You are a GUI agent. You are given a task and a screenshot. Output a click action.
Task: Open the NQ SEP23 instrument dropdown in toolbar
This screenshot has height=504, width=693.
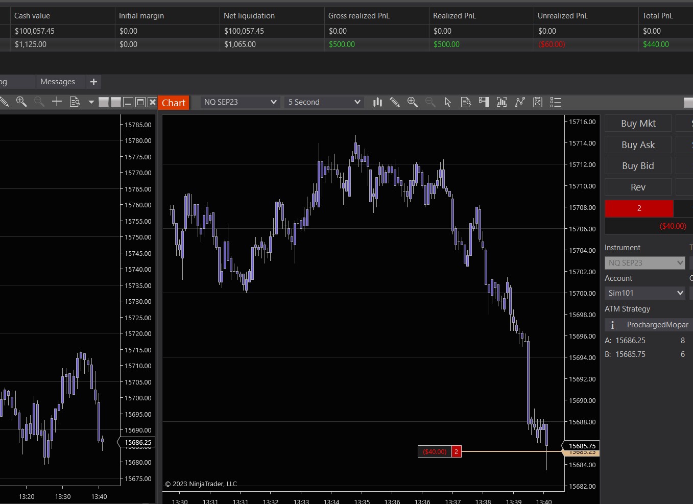tap(240, 102)
